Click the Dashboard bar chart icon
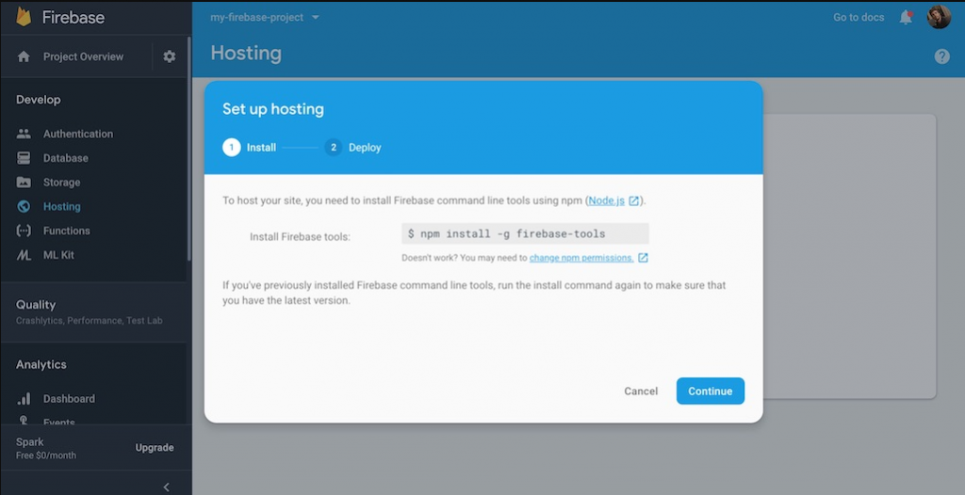965x495 pixels. pos(24,398)
